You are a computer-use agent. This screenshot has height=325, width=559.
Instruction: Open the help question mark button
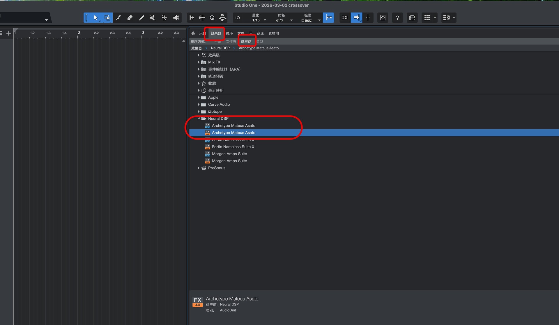coord(397,18)
